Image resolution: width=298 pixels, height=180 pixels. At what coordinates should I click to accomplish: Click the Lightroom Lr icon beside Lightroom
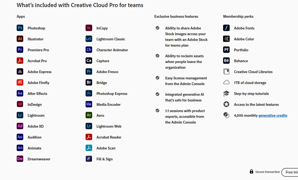20,115
